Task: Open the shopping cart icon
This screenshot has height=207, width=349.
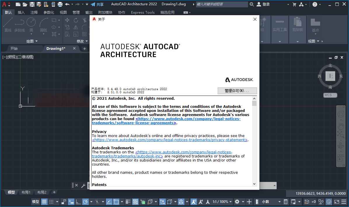Action: (294, 4)
